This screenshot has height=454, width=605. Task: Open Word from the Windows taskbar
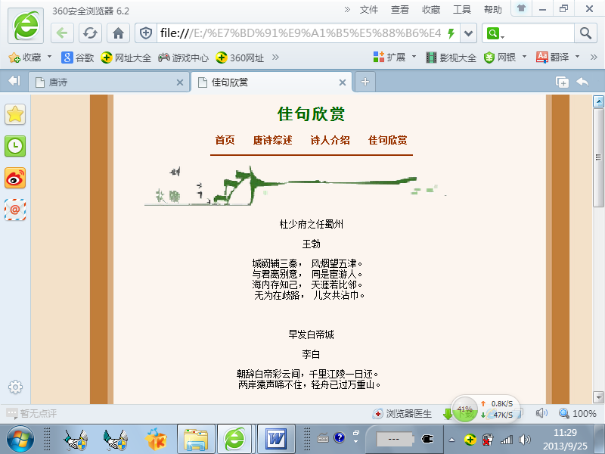276,438
